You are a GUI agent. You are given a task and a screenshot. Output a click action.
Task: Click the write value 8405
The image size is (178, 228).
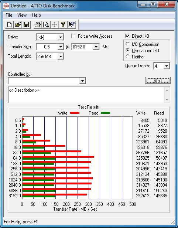[145, 120]
